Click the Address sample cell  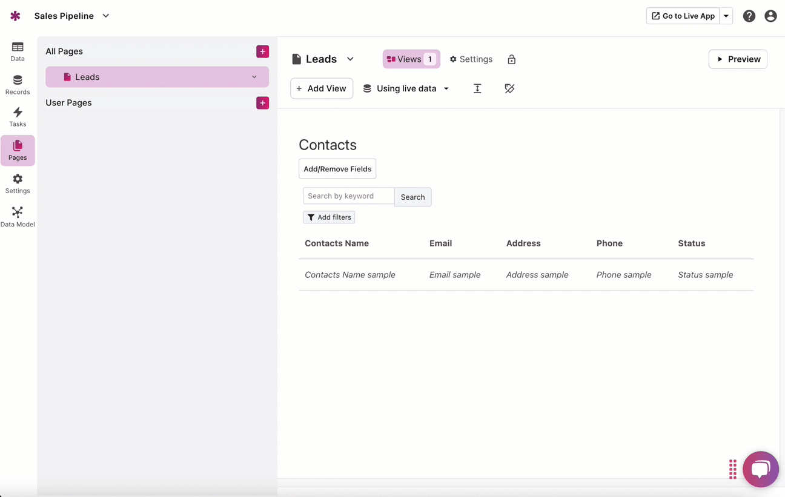[x=537, y=275]
